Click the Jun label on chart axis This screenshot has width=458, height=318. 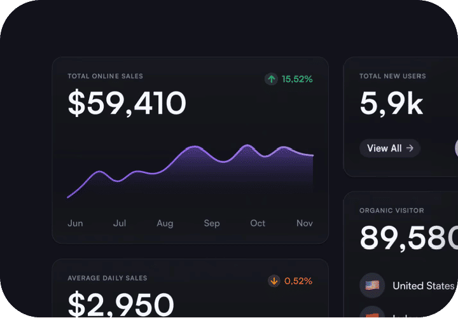[75, 223]
